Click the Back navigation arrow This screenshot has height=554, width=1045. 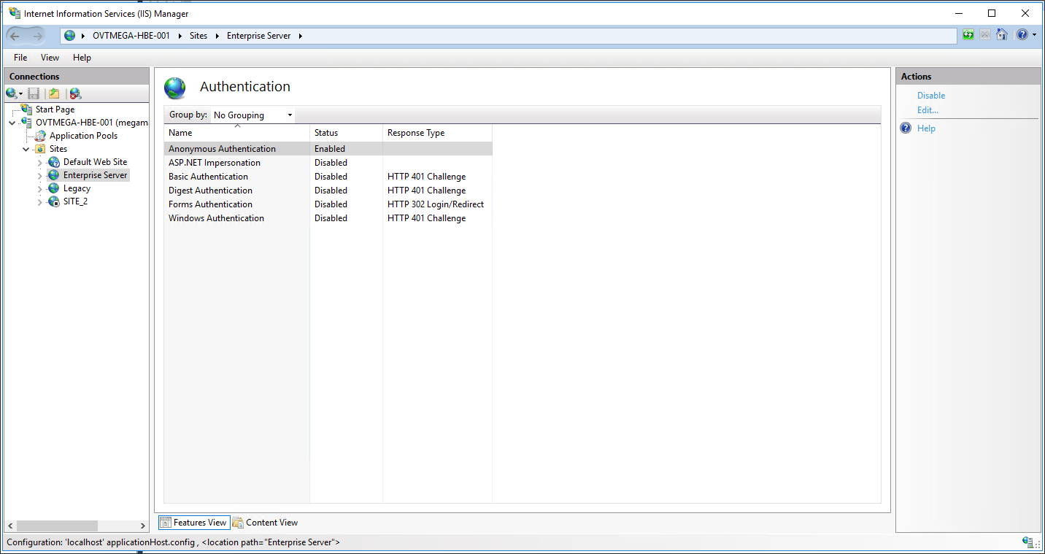(15, 36)
